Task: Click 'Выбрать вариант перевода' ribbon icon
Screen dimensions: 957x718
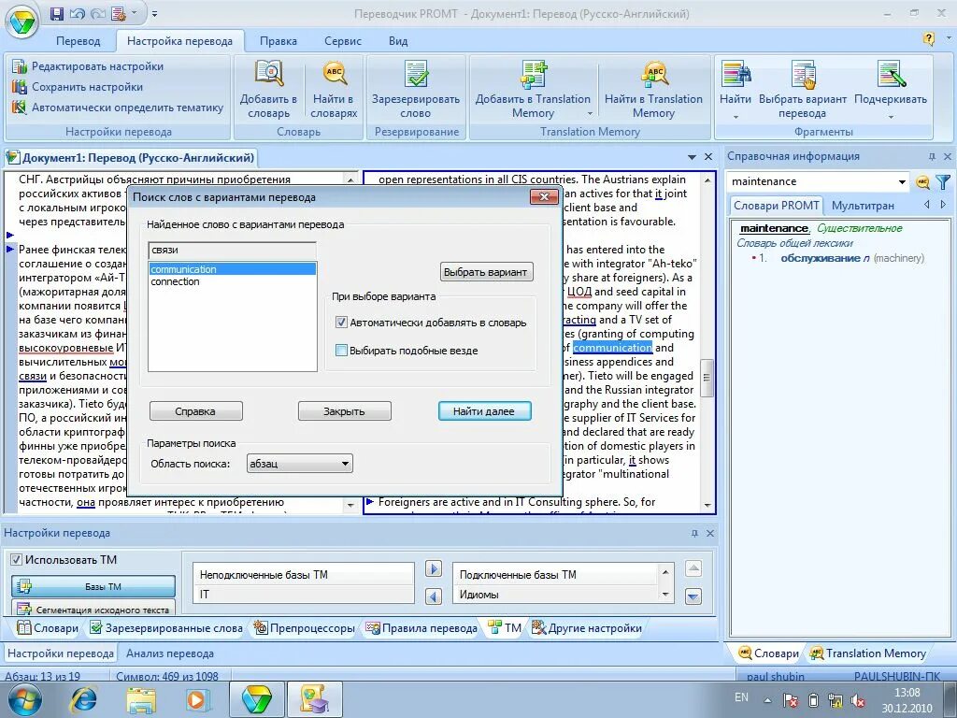Action: click(803, 89)
